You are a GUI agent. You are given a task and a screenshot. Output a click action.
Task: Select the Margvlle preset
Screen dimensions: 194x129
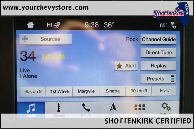86,91
